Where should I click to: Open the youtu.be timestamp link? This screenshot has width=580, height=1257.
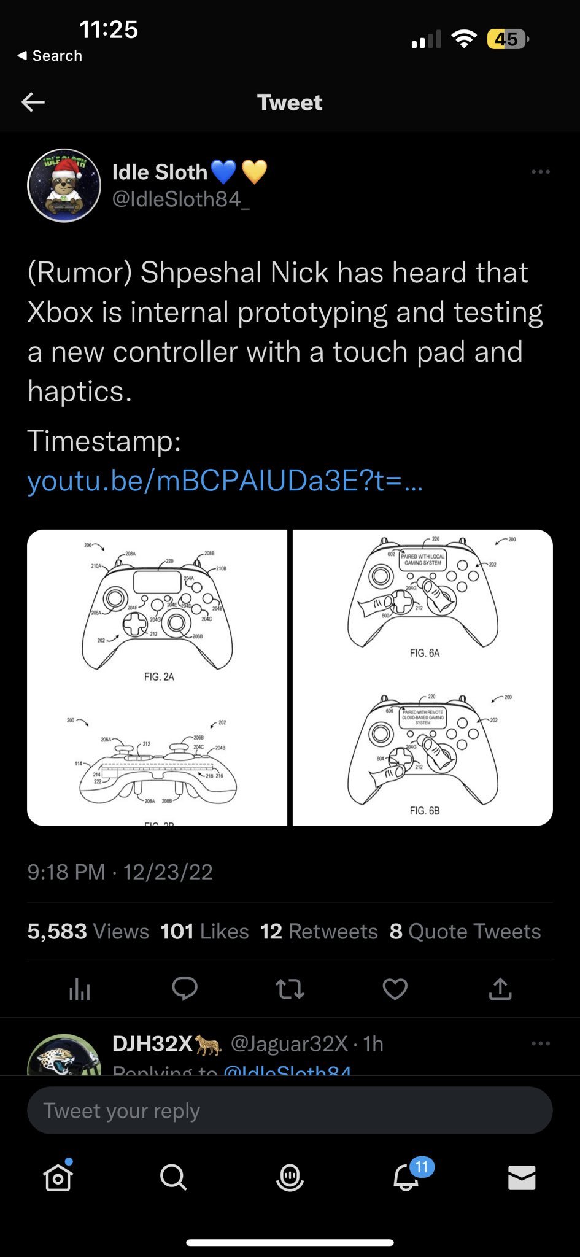click(225, 481)
